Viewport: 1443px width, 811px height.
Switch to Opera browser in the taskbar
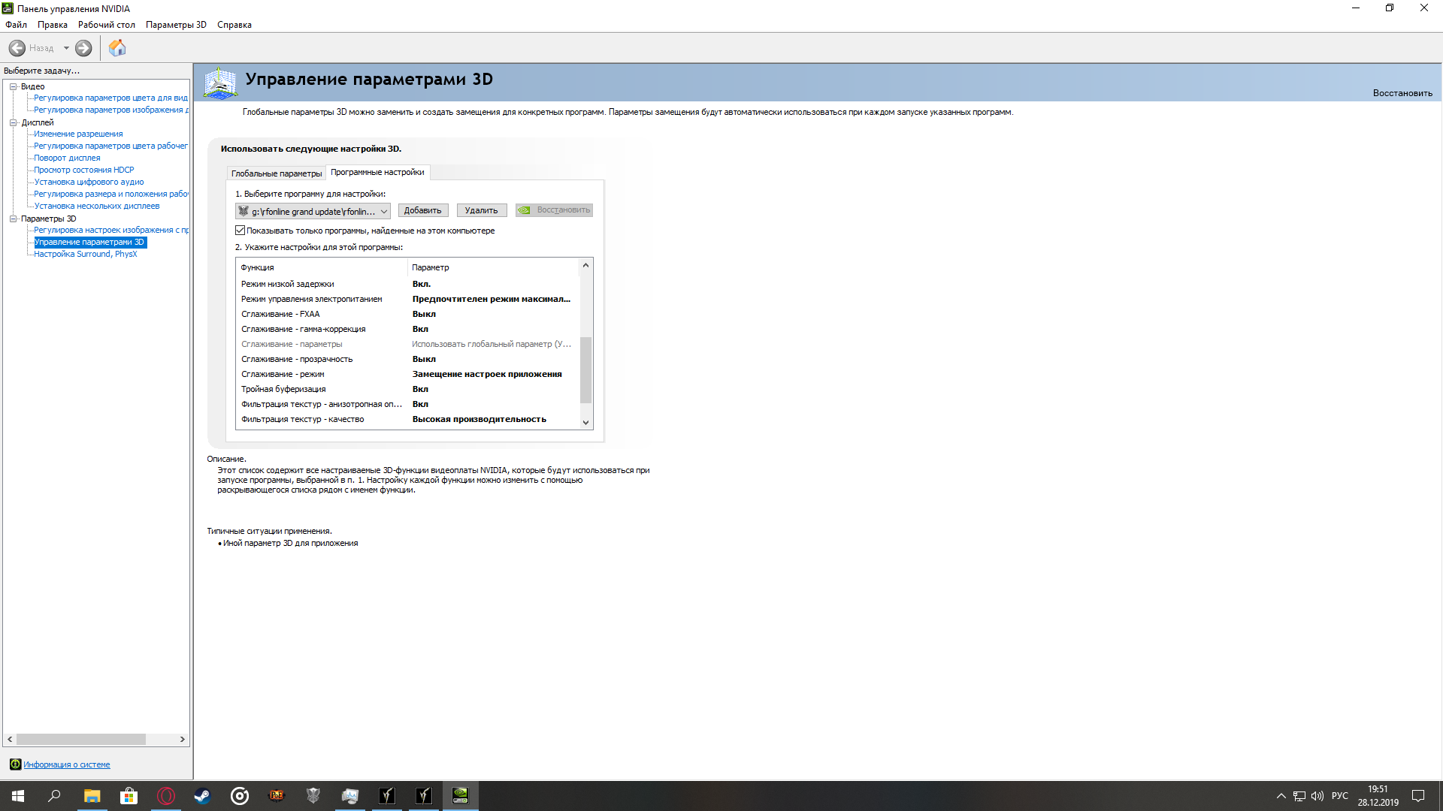165,796
